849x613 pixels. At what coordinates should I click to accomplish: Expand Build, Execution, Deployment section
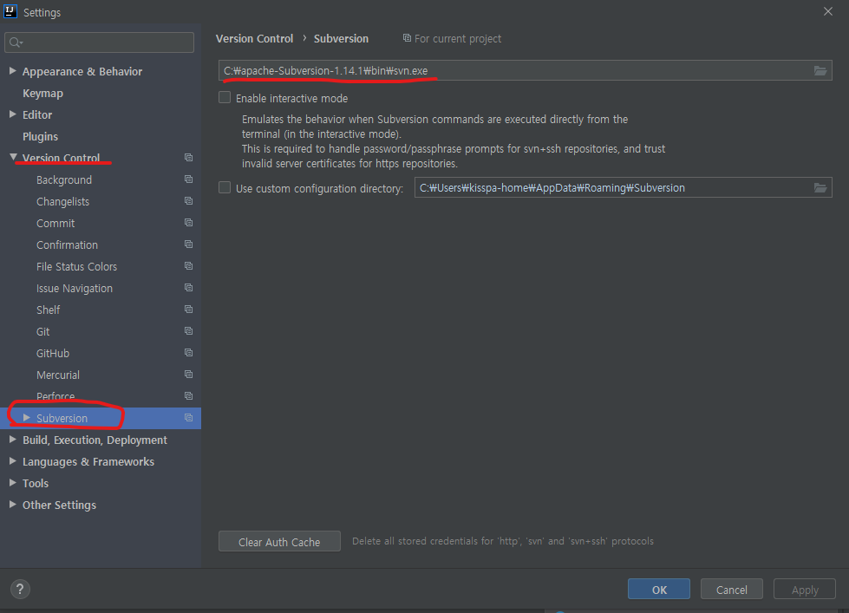click(x=12, y=440)
